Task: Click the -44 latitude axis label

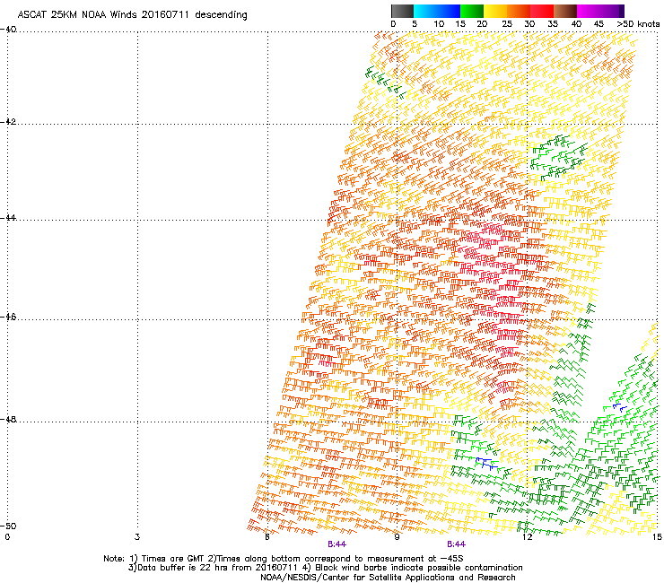Action: [8, 218]
